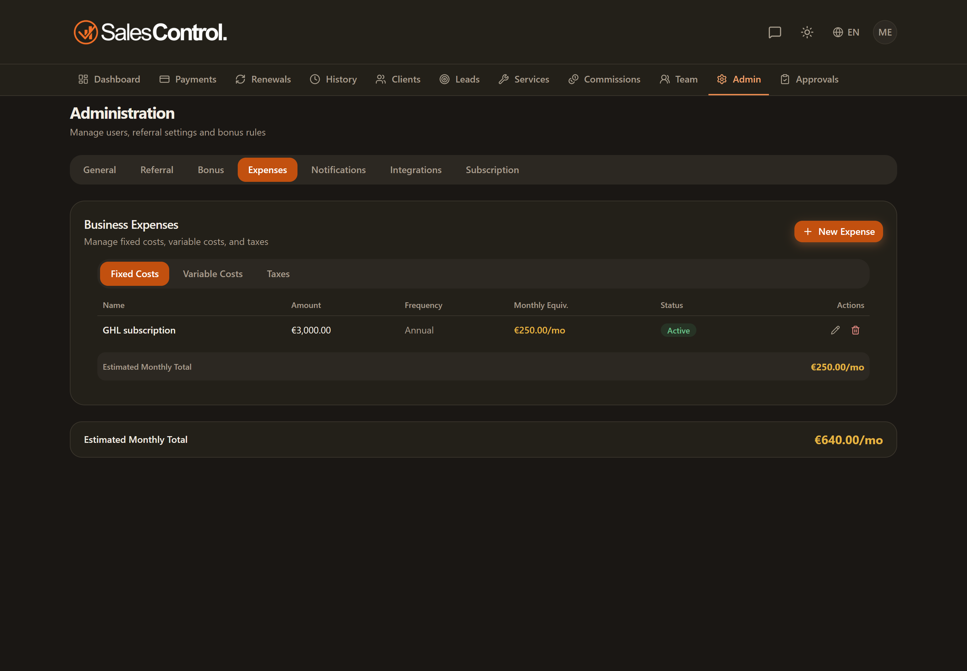Image resolution: width=967 pixels, height=671 pixels.
Task: Click the SalesControl logo
Action: [150, 32]
